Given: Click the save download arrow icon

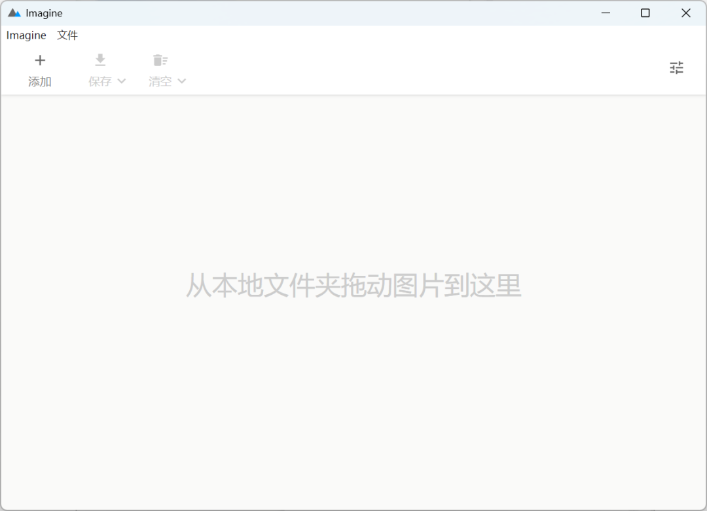Looking at the screenshot, I should (100, 60).
